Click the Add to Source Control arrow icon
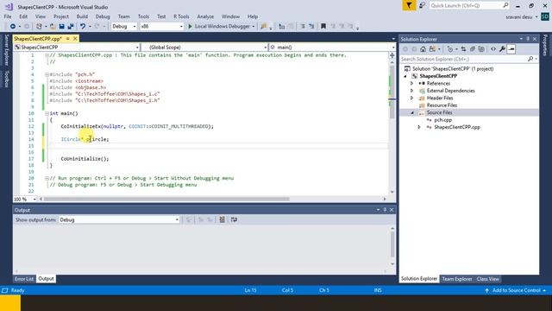Image resolution: width=552 pixels, height=311 pixels. [x=486, y=290]
